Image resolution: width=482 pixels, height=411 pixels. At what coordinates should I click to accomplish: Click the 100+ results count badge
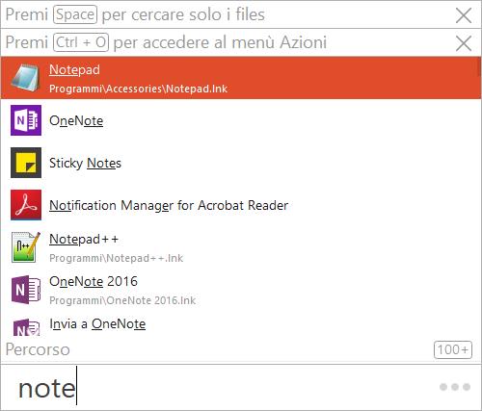point(453,349)
